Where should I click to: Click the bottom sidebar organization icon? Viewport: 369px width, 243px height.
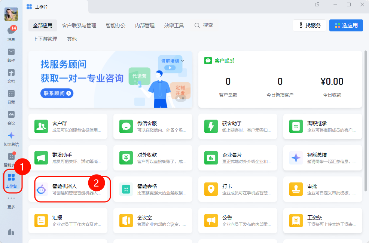click(x=11, y=232)
